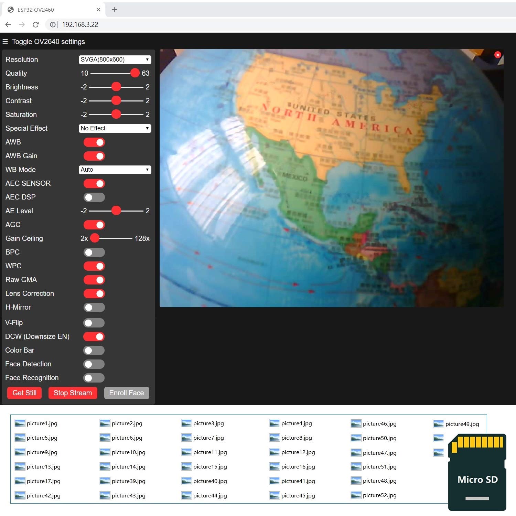Click the hamburger Toggle OV2640 settings icon
The width and height of the screenshot is (516, 516).
point(5,42)
